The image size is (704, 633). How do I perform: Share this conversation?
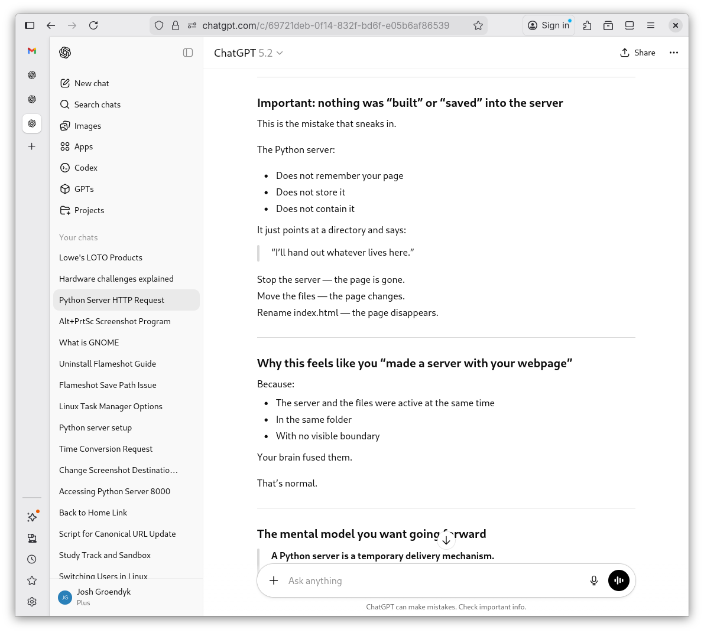637,53
